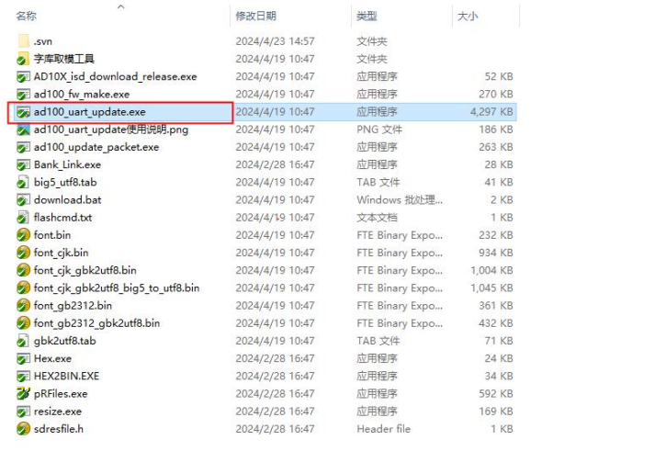655x451 pixels.
Task: Select file name sdresfile.h
Action: click(x=59, y=429)
